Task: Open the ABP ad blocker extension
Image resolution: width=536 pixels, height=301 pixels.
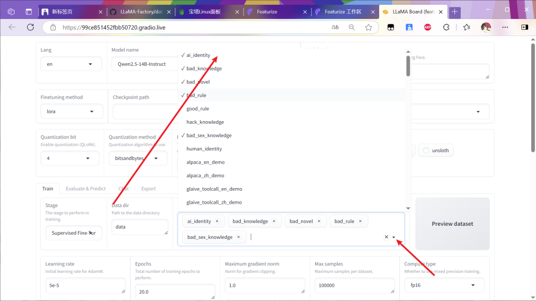Action: (427, 27)
